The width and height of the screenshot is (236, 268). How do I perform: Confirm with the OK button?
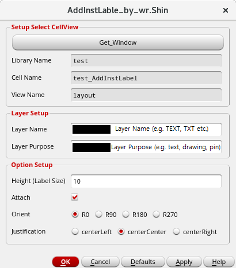point(66,262)
